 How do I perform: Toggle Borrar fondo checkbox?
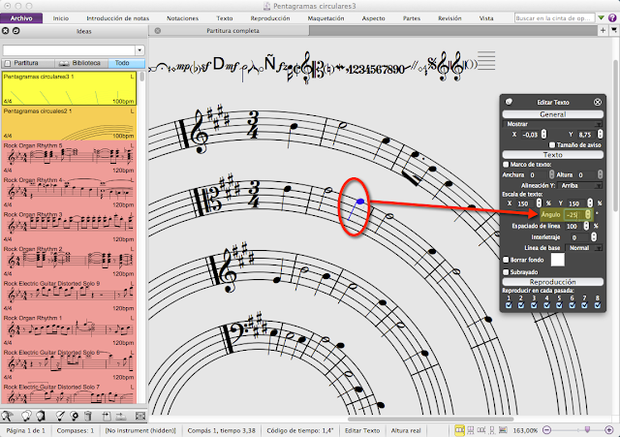tap(506, 260)
